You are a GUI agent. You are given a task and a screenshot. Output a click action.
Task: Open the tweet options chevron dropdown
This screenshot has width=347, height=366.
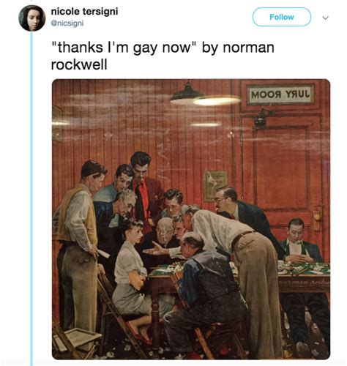point(326,18)
